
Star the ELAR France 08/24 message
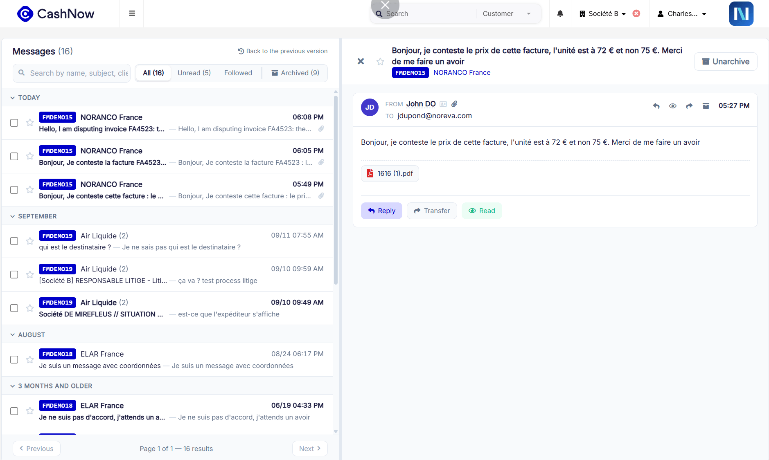pos(30,359)
